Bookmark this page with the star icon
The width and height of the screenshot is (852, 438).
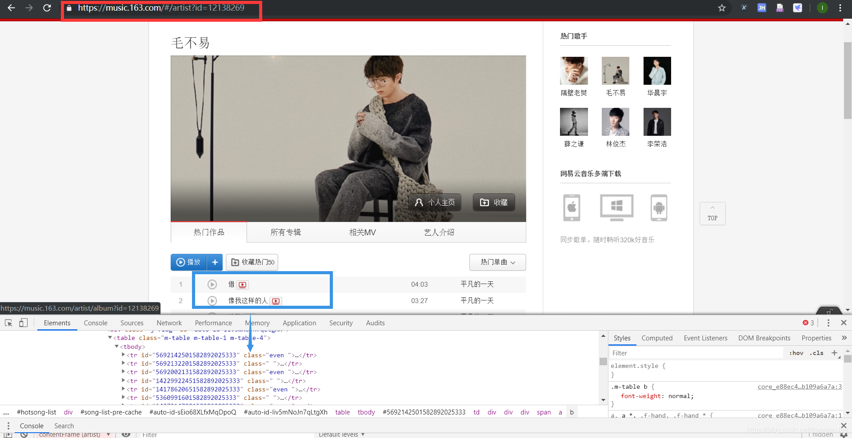[722, 8]
